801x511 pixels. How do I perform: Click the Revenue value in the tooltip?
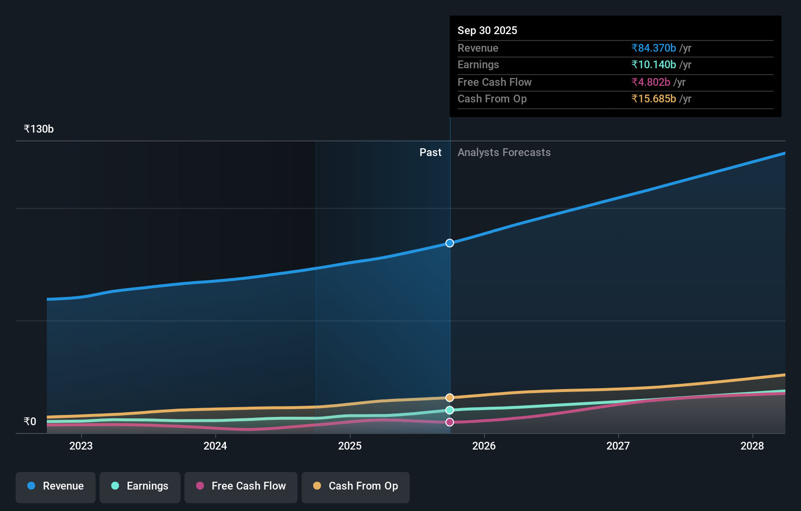click(x=654, y=48)
